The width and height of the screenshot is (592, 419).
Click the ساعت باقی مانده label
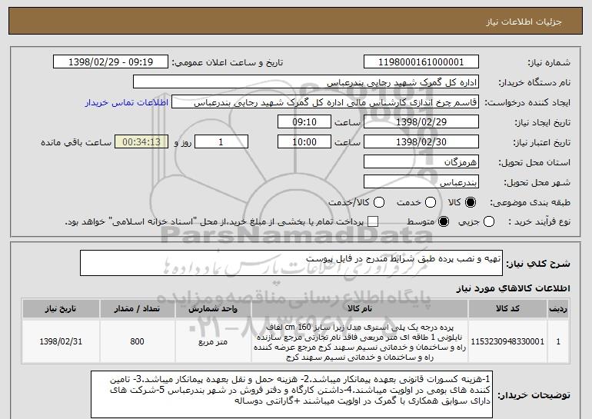pos(76,142)
